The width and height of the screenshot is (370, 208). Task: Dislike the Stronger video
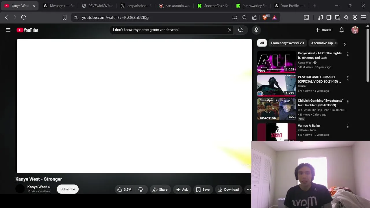[x=141, y=190]
